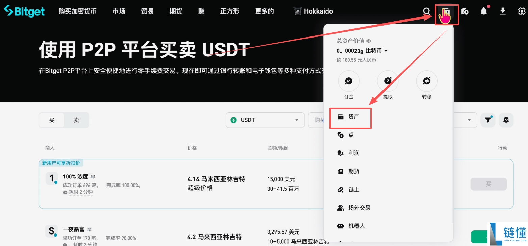Viewport: 528px width, 246px height.
Task: Expand the 比特币 unit dropdown
Action: point(386,51)
